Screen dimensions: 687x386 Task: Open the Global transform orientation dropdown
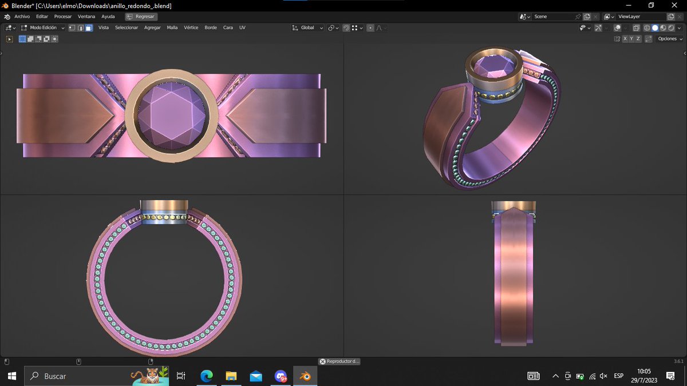click(x=307, y=27)
